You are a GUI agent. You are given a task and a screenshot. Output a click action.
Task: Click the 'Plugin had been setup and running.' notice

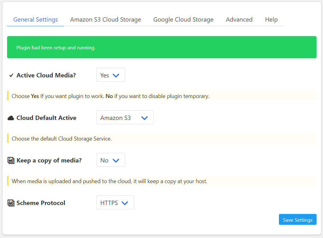162,47
